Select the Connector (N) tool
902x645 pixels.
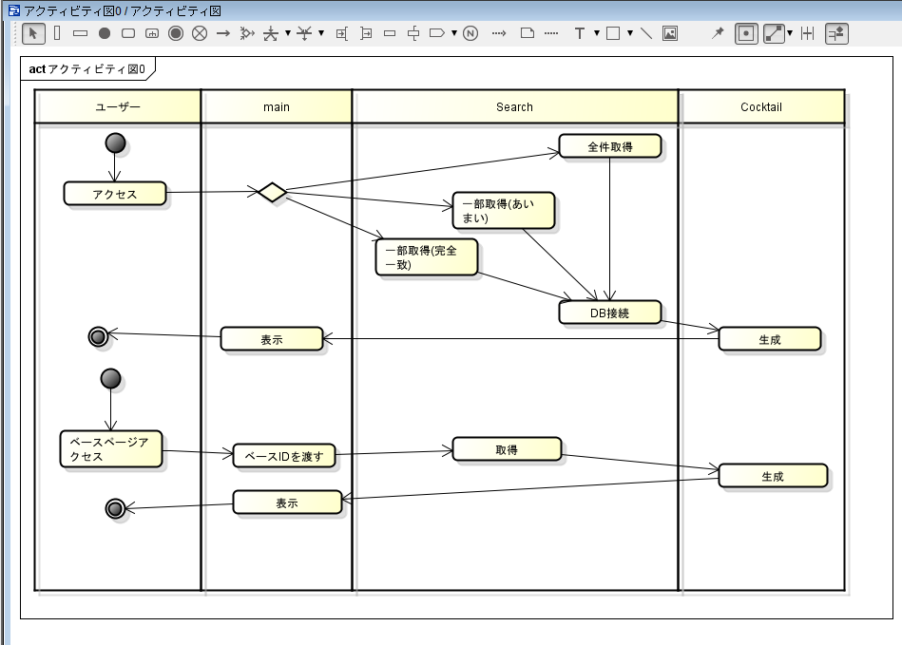[x=470, y=33]
